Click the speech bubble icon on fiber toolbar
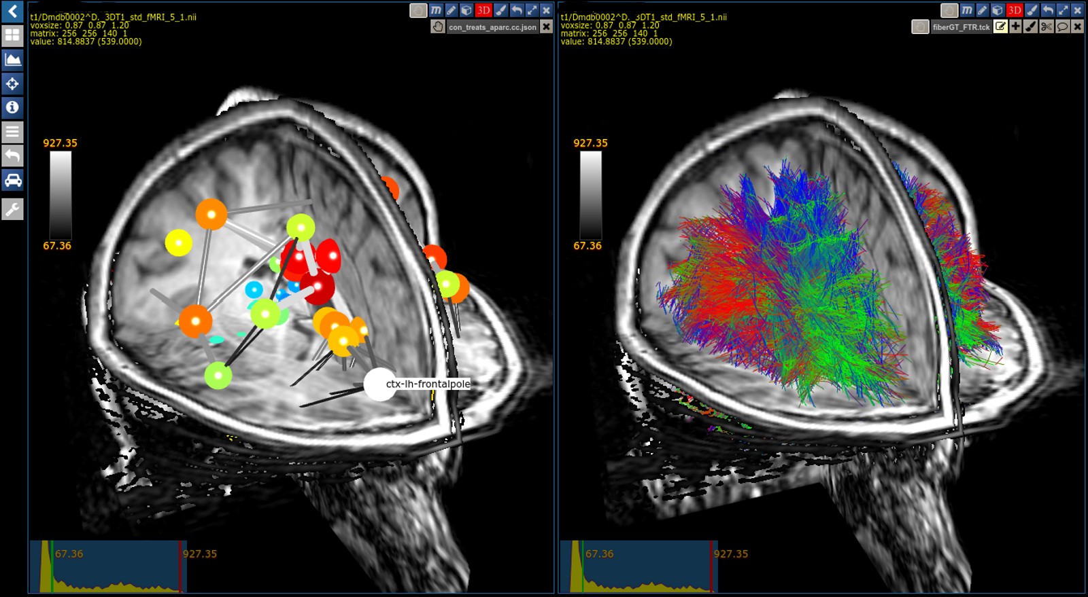This screenshot has height=597, width=1088. coord(1062,26)
